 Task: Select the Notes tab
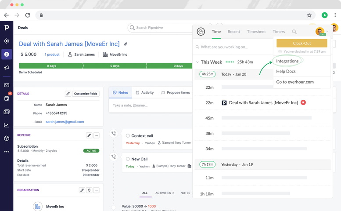tap(121, 93)
